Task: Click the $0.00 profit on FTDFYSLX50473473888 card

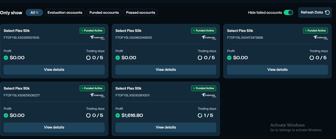Action: point(241,58)
